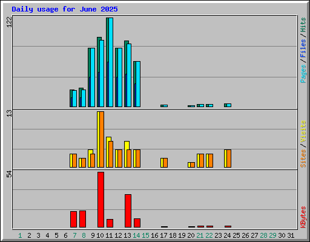Choose the orange Sites bar for day 21
The width and height of the screenshot is (310, 242).
(202, 160)
